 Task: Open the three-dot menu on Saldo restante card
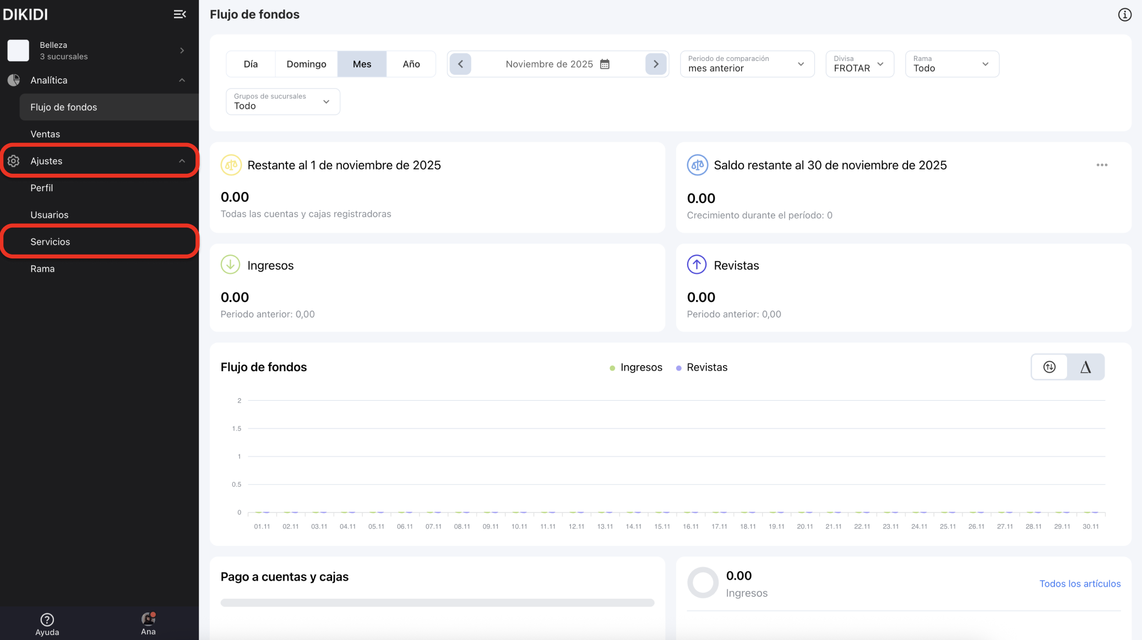(x=1101, y=165)
